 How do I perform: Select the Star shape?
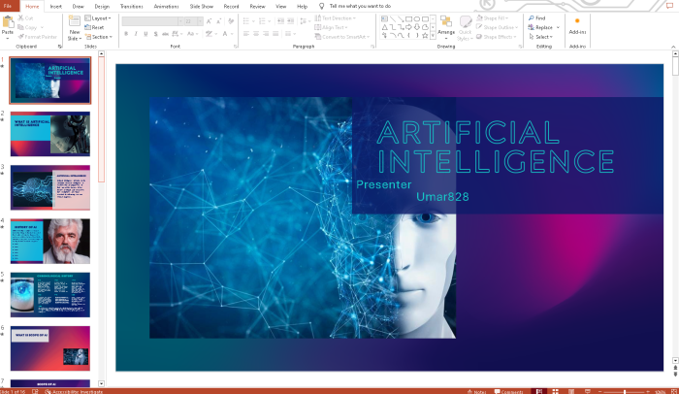pos(425,36)
